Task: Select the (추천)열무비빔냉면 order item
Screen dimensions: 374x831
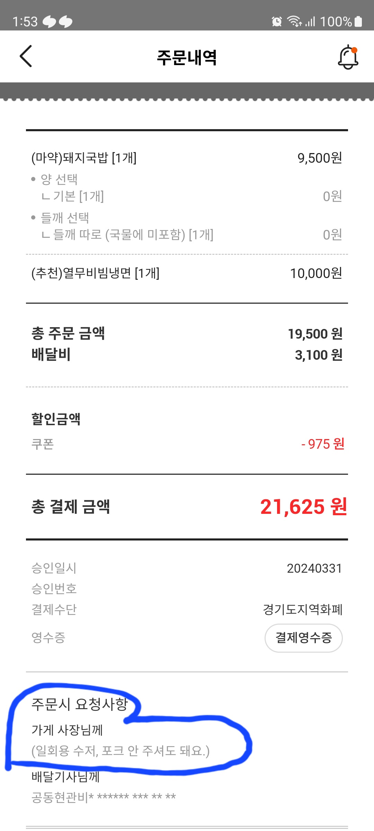Action: pos(95,274)
